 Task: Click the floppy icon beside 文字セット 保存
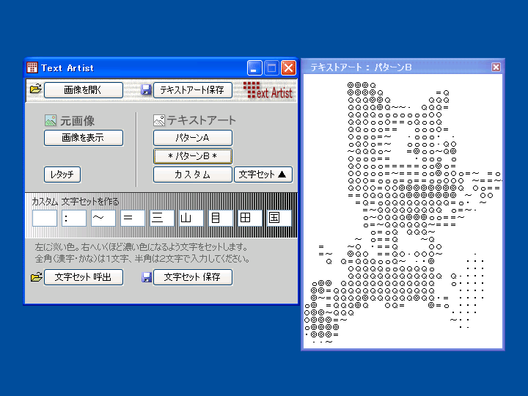(146, 277)
